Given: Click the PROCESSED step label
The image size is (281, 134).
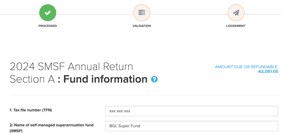Looking at the screenshot, I should point(48,26).
